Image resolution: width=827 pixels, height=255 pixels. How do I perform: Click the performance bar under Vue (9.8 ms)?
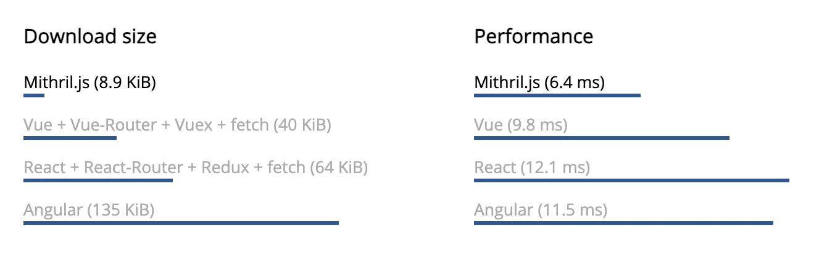coord(602,138)
